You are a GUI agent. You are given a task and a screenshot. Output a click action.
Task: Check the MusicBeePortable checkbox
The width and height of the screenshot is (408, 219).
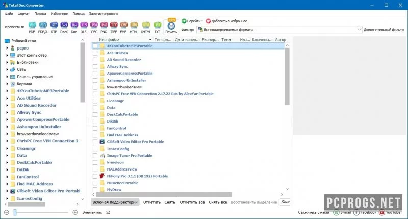click(95, 183)
